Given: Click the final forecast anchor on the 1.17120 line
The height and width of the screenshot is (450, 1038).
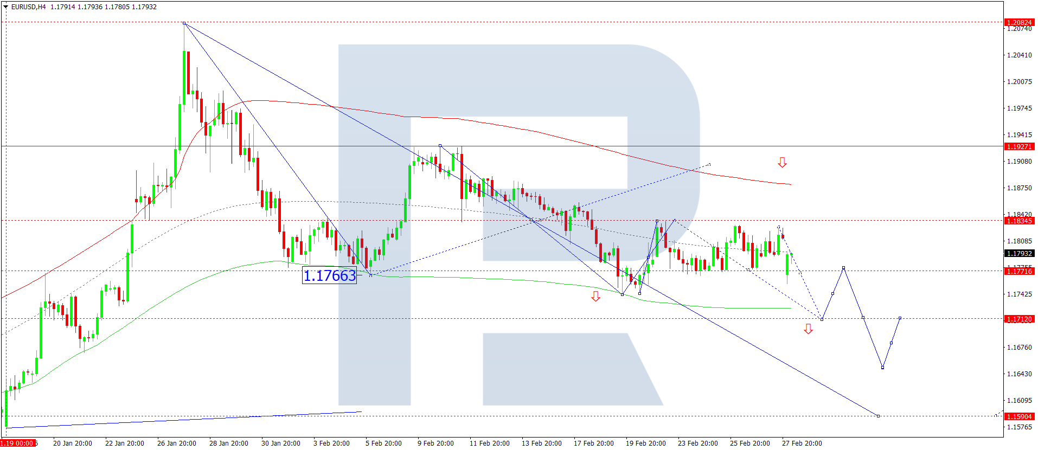Looking at the screenshot, I should click(900, 318).
